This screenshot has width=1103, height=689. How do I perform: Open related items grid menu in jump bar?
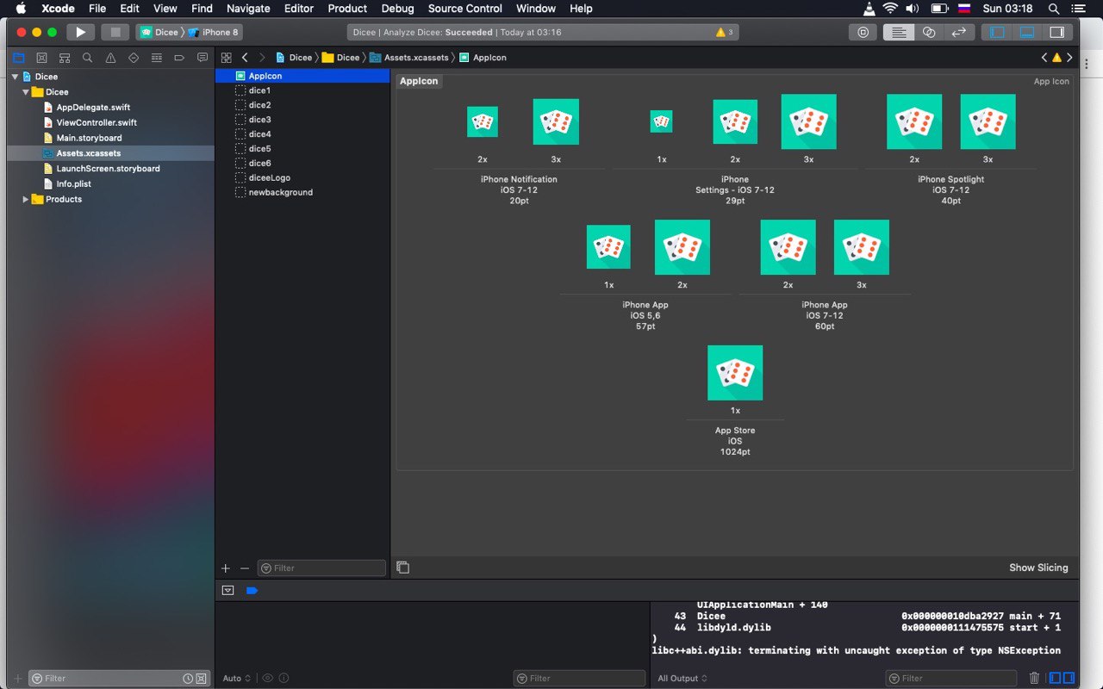pos(227,58)
